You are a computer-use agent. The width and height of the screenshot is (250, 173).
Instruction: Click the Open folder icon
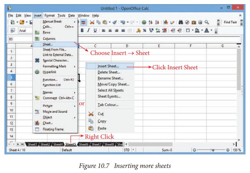pos(22,22)
